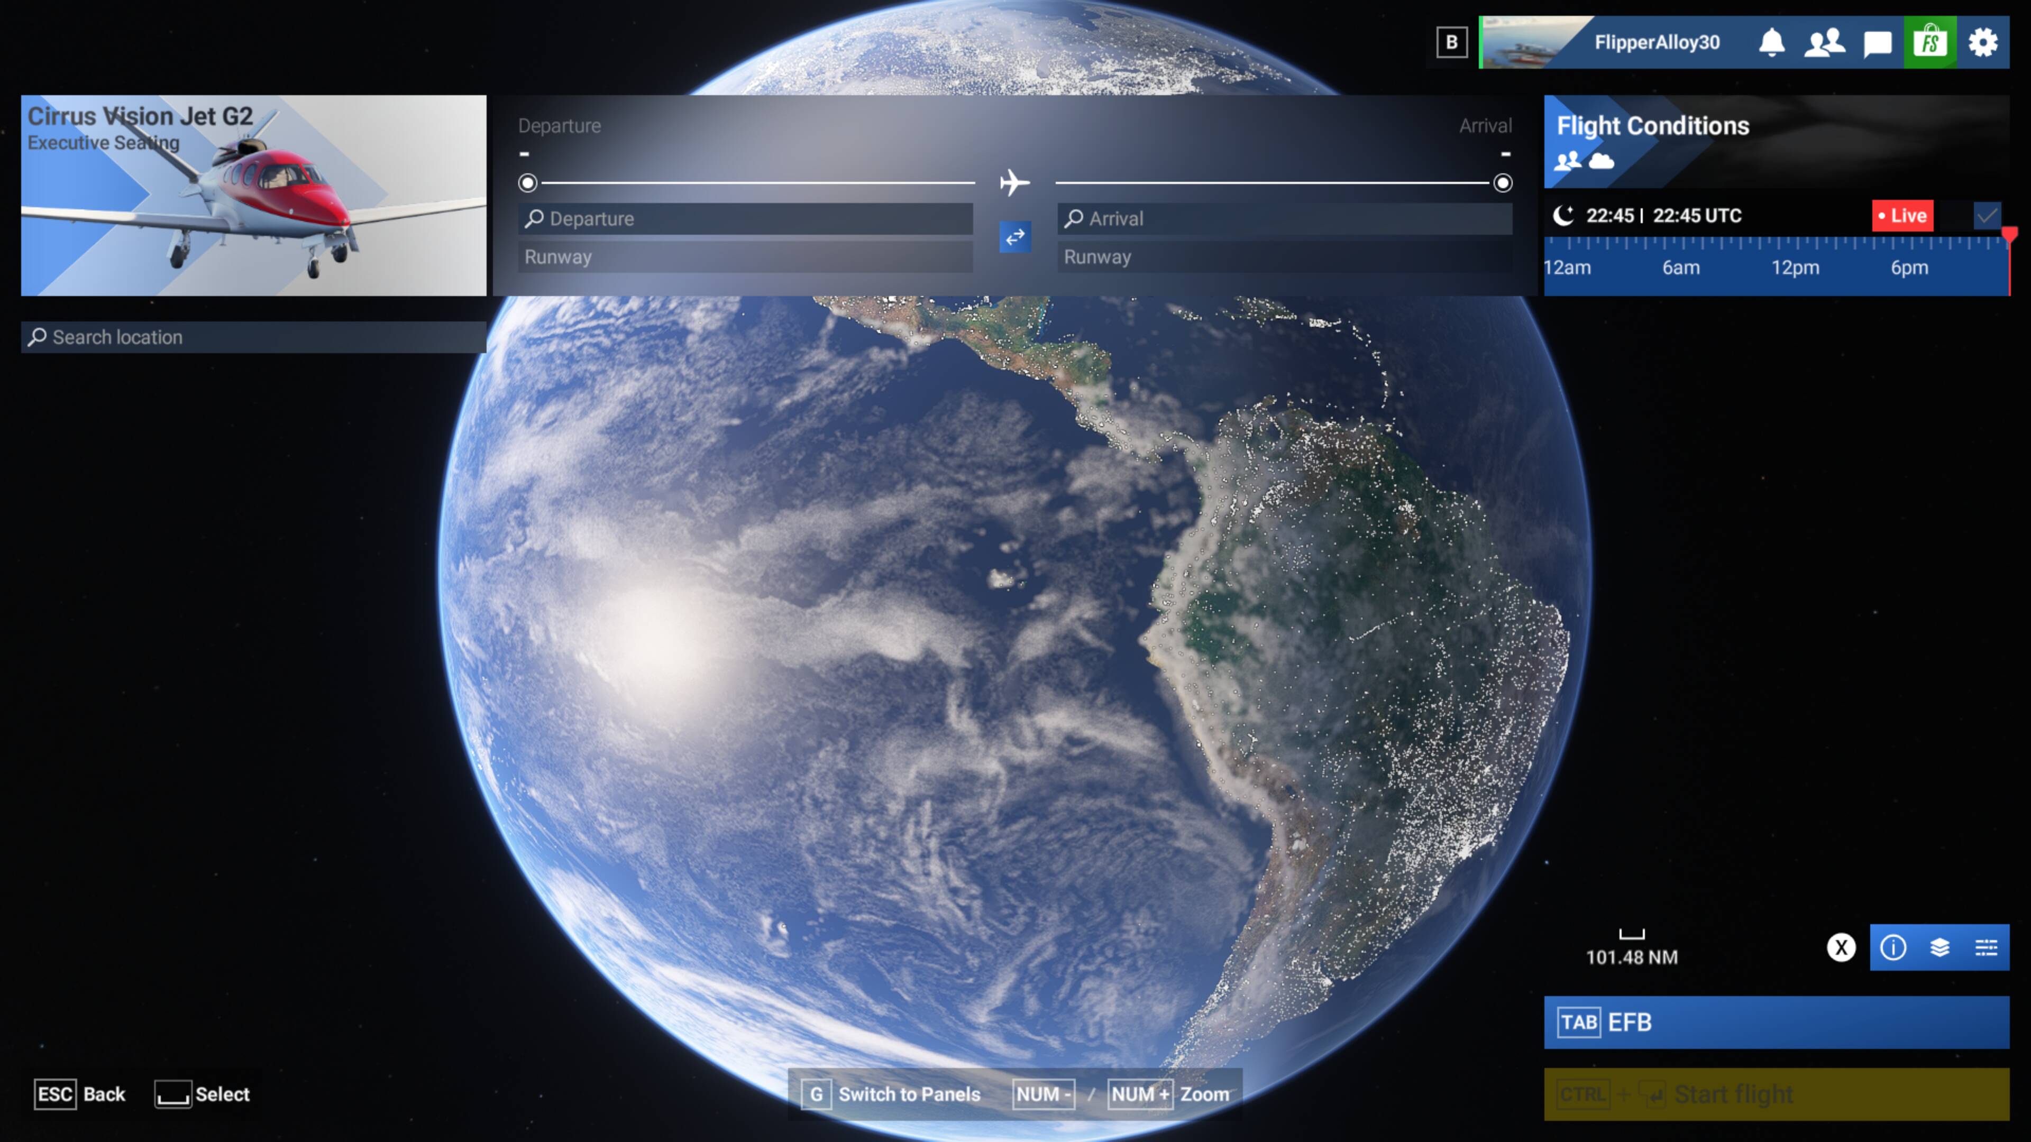Select the arrival waypoint circle
This screenshot has width=2031, height=1142.
1503,183
